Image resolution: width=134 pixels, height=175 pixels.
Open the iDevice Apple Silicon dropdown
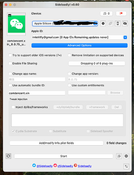tap(65, 23)
